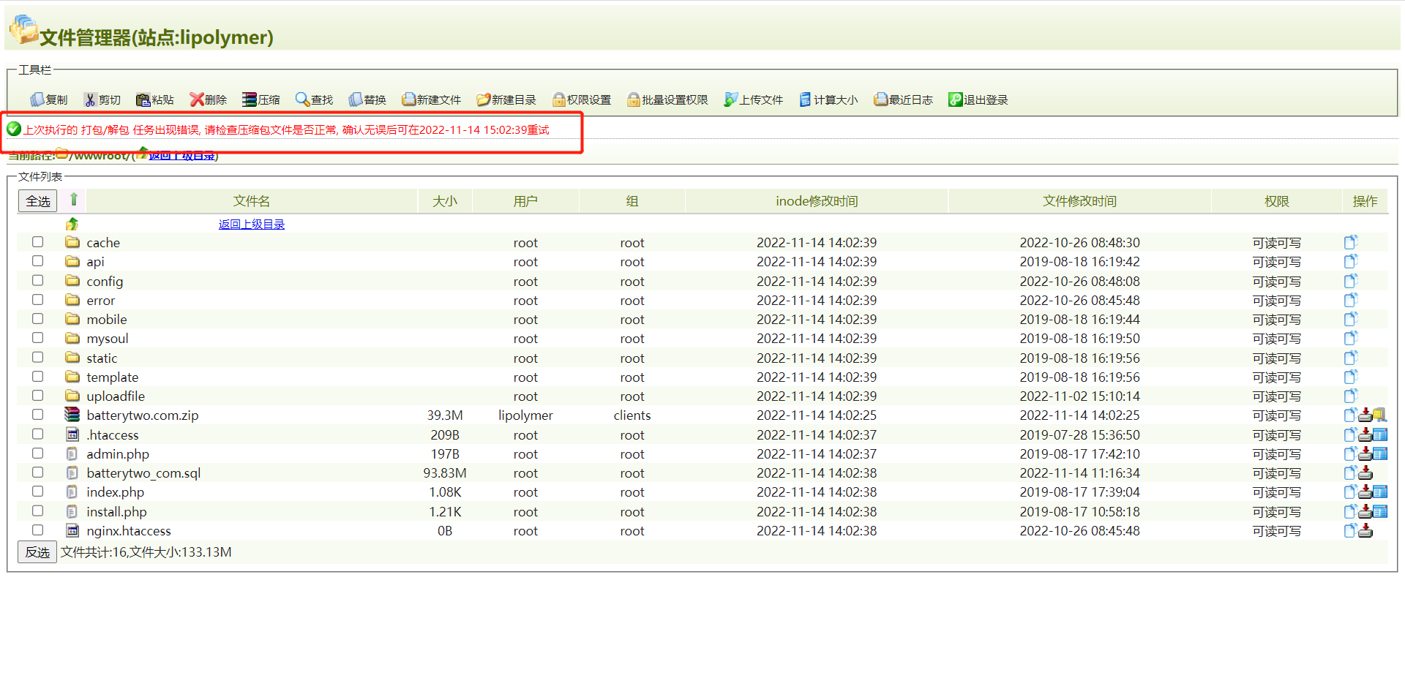Click the red X 删除 (delete) tool

pos(209,99)
